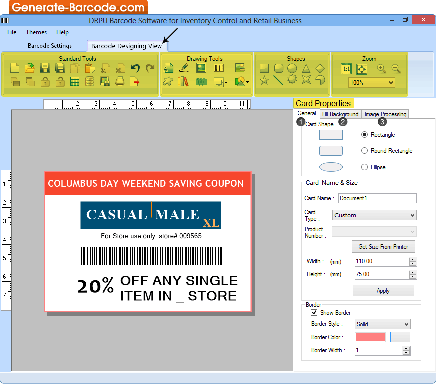Fit design to window icon
The image size is (436, 384).
(362, 69)
